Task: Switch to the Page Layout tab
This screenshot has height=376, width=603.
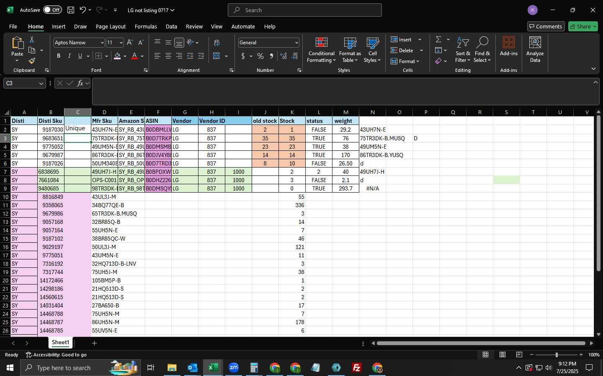Action: click(111, 26)
